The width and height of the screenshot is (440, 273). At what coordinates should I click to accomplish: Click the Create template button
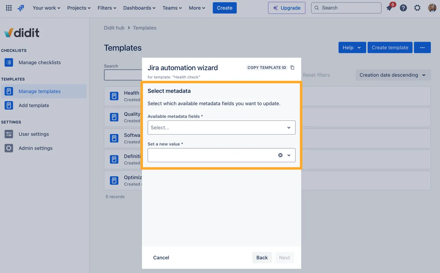(390, 47)
